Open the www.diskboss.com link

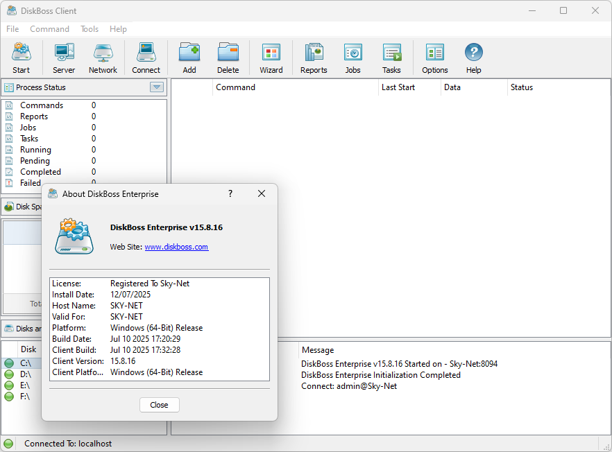pyautogui.click(x=176, y=247)
